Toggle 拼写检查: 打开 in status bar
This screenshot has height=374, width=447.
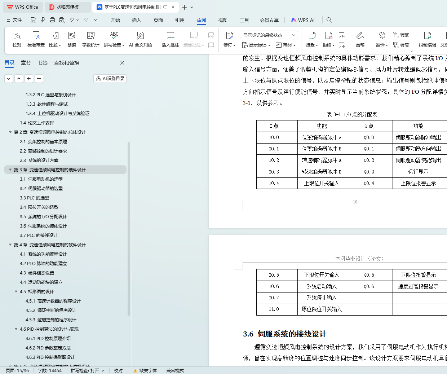87,370
